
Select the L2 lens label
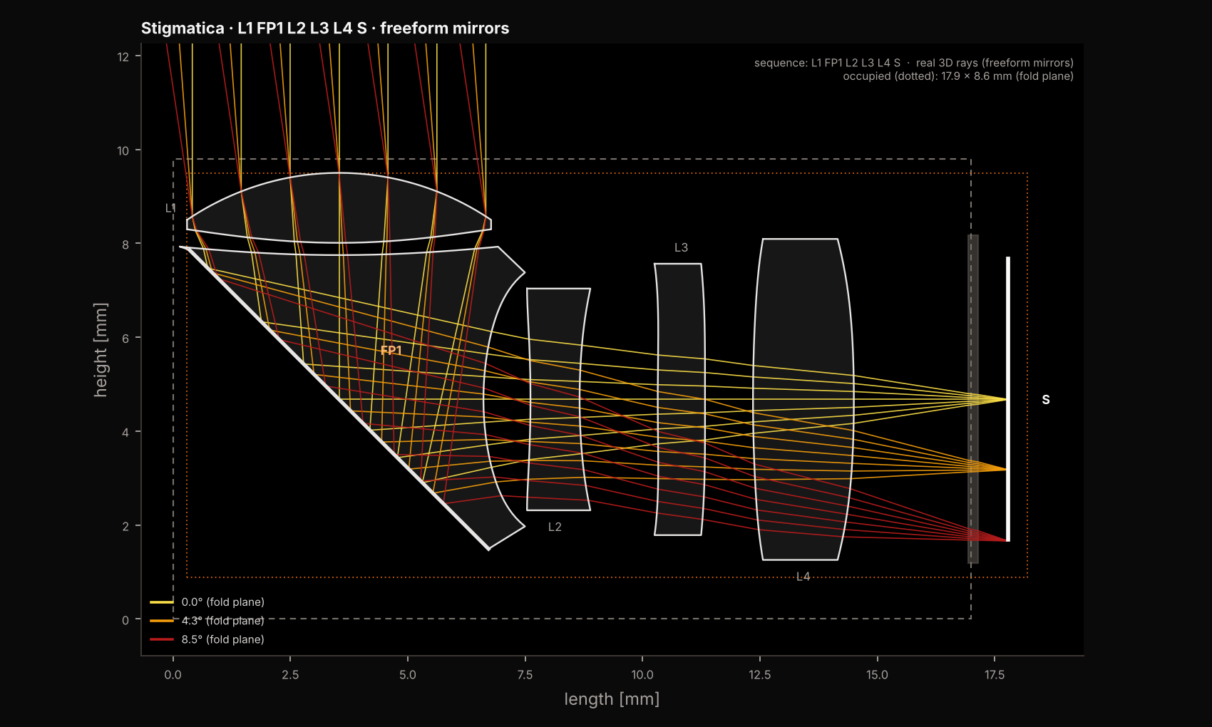tap(555, 527)
